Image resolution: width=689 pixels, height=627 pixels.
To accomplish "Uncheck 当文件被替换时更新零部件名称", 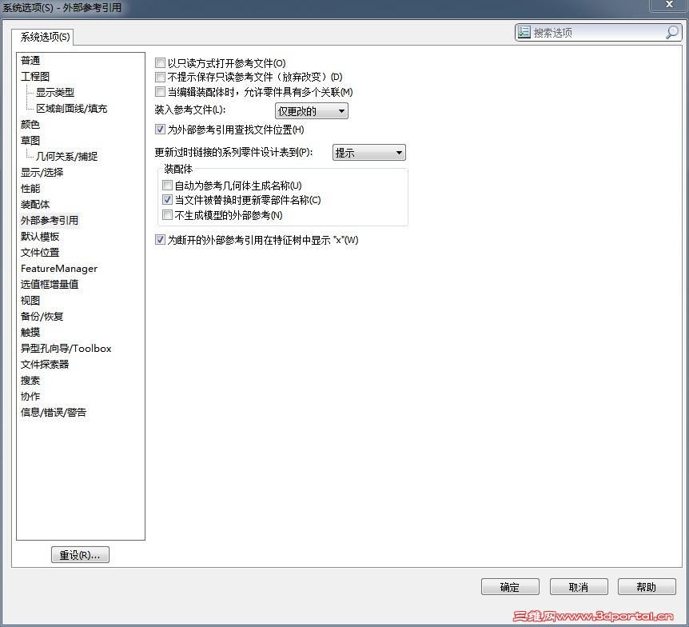I will 167,200.
